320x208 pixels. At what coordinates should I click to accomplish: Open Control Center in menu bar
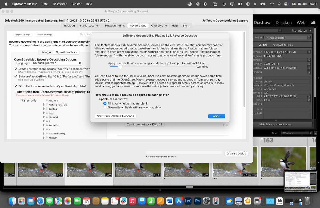pos(286,4)
